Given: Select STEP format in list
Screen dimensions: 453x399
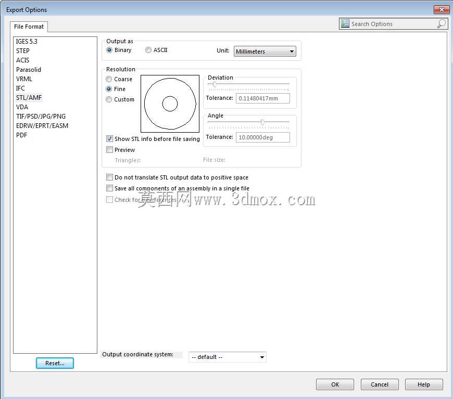Looking at the screenshot, I should (23, 51).
